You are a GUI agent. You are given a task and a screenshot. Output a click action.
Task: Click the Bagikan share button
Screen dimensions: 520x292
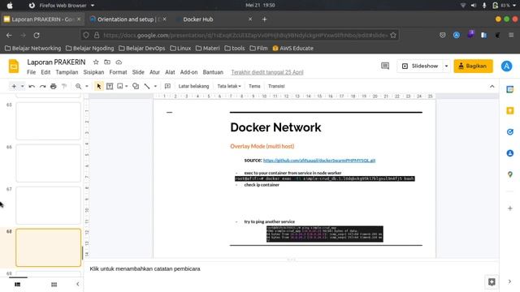point(473,66)
